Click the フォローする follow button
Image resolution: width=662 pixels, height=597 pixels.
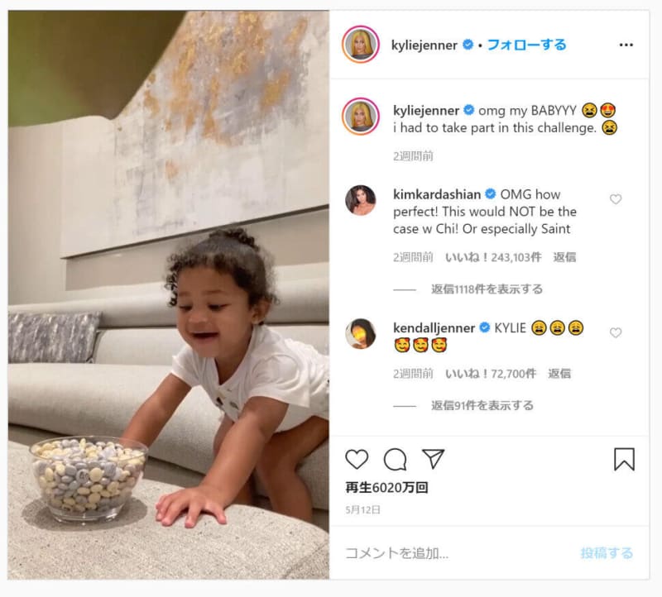pos(526,45)
